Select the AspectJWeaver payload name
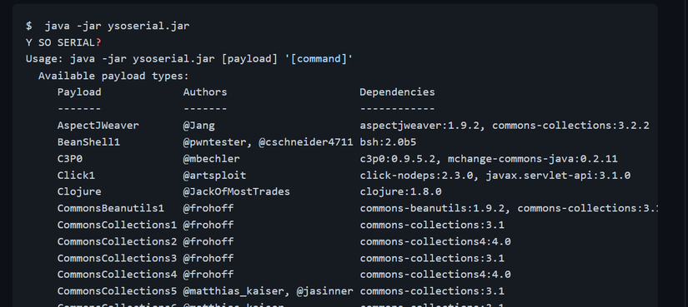This screenshot has width=688, height=307. pos(98,126)
